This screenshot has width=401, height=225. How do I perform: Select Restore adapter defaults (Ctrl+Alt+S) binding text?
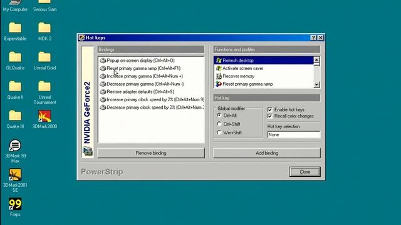coord(140,92)
